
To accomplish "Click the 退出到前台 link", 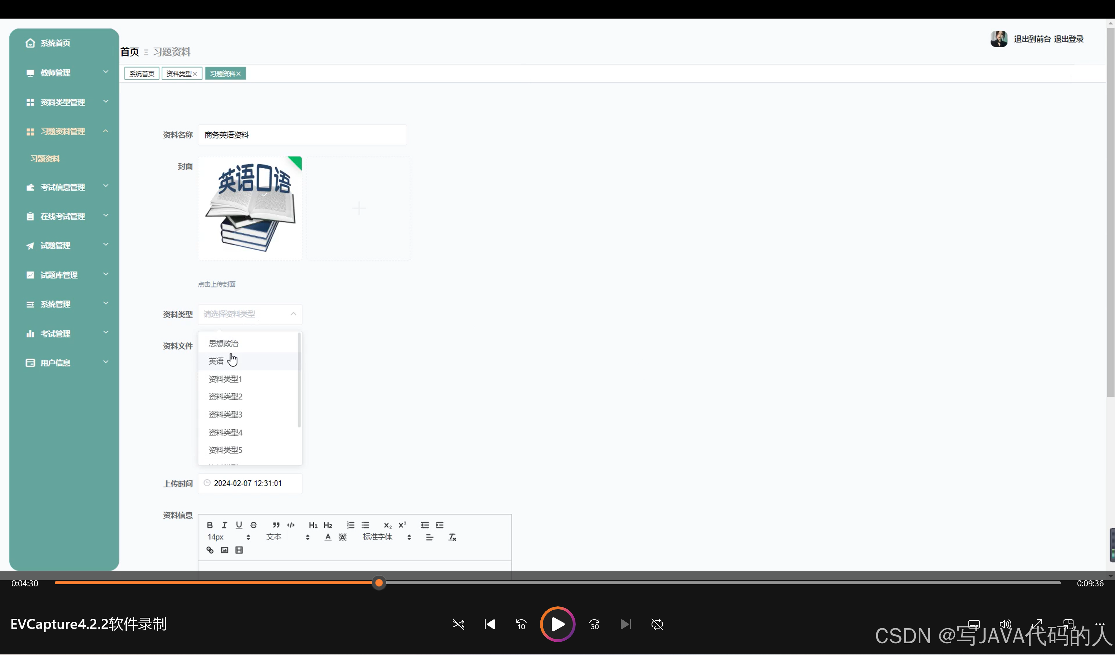I will click(1032, 39).
